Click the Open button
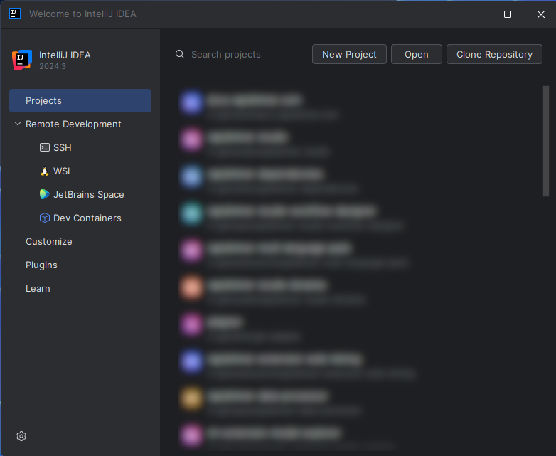This screenshot has width=556, height=456. (x=417, y=55)
